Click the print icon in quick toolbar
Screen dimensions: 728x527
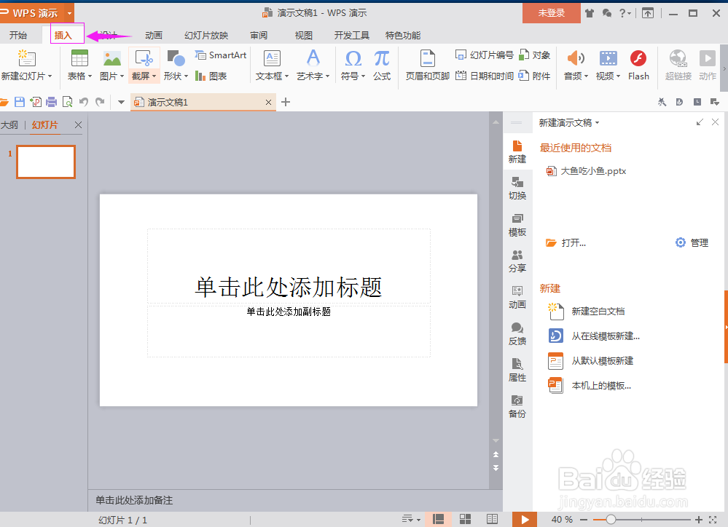[51, 102]
